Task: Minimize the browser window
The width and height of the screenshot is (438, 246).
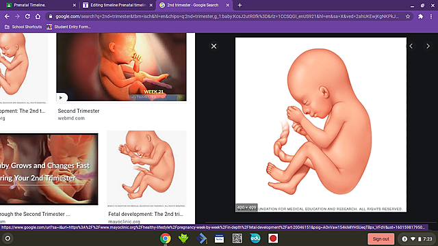Action: pos(412,5)
